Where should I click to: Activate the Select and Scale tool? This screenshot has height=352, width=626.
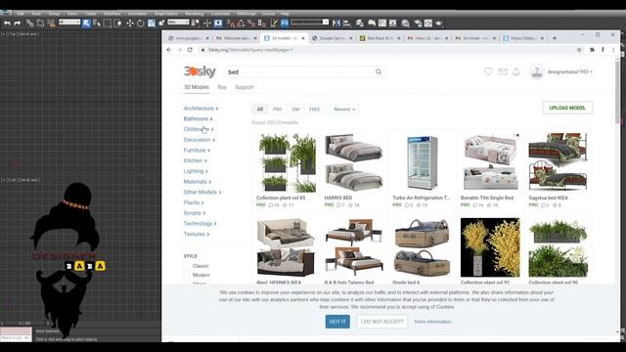coord(152,23)
